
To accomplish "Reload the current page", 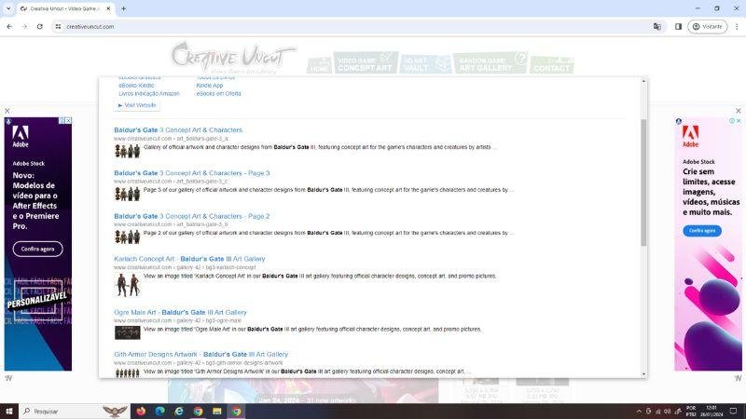I will click(40, 27).
